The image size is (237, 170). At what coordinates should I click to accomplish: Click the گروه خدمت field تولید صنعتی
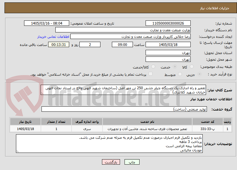click(124, 109)
